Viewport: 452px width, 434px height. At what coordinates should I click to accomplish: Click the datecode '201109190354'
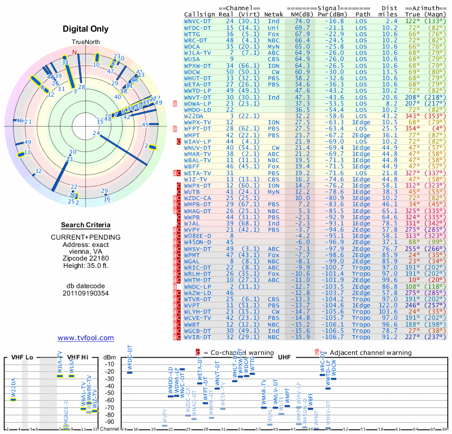[86, 293]
